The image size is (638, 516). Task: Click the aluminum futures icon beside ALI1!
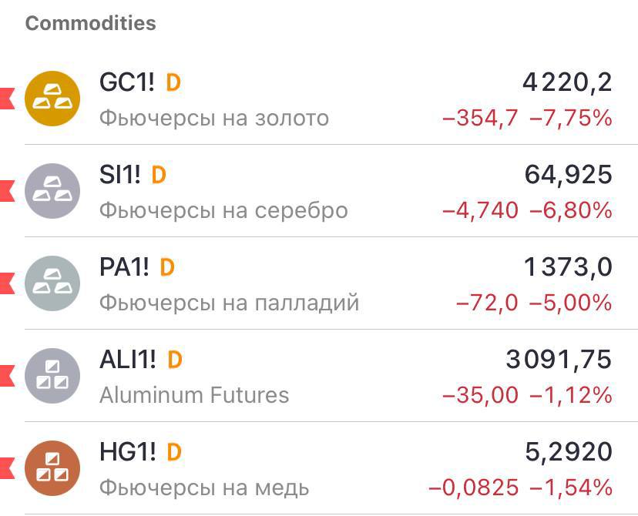(x=52, y=375)
